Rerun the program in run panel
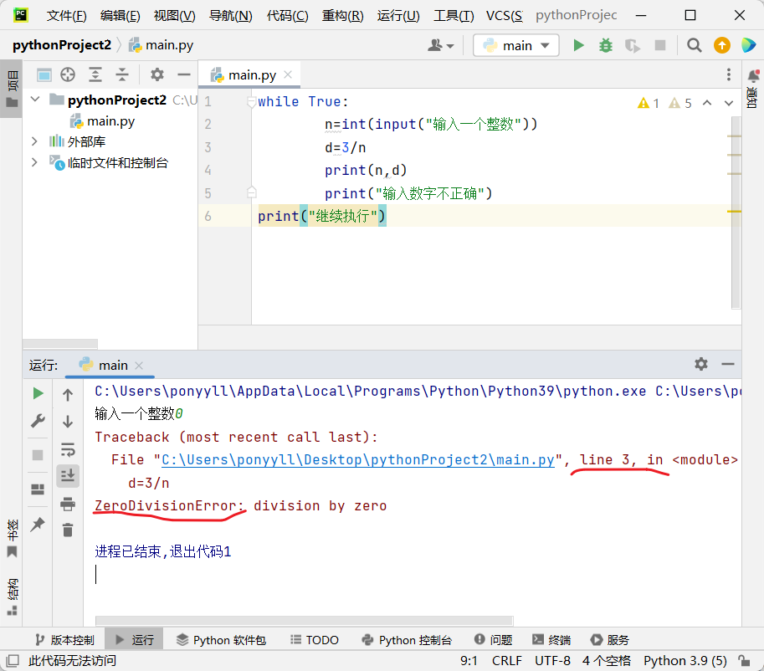Viewport: 764px width, 671px height. (x=38, y=393)
